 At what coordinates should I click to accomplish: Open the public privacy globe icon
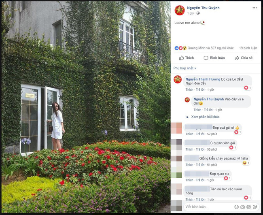198,13
